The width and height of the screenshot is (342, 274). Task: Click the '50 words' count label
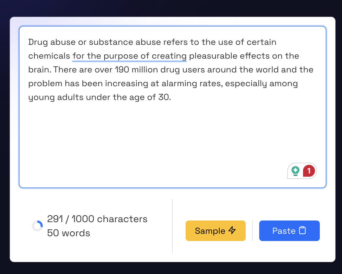68,233
